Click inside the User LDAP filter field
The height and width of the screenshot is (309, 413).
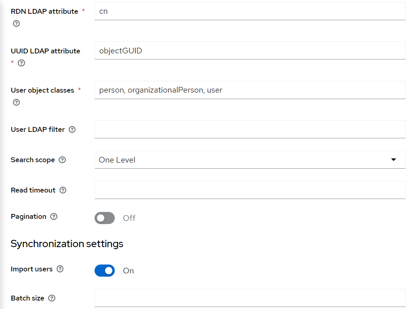click(250, 129)
